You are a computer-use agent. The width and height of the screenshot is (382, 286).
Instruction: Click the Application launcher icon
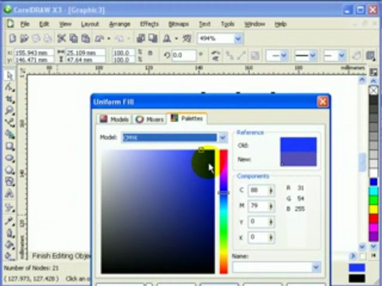167,39
